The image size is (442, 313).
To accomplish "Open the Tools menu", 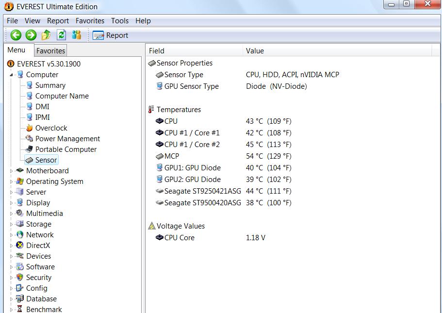I will pos(120,21).
